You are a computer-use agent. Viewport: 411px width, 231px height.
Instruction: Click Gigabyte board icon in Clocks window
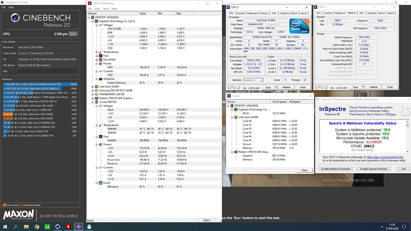point(236,109)
